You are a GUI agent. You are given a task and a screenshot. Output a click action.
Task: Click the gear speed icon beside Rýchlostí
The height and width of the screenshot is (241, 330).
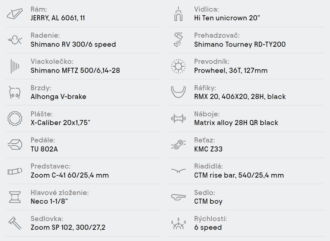pos(178,223)
